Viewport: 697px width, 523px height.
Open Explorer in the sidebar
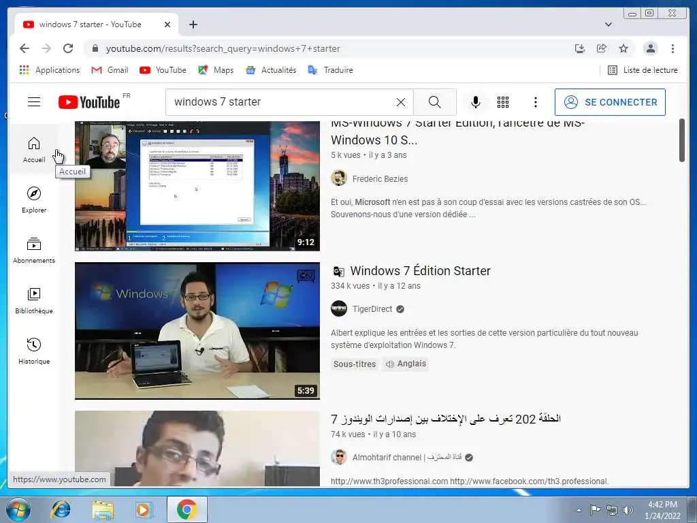pos(34,200)
